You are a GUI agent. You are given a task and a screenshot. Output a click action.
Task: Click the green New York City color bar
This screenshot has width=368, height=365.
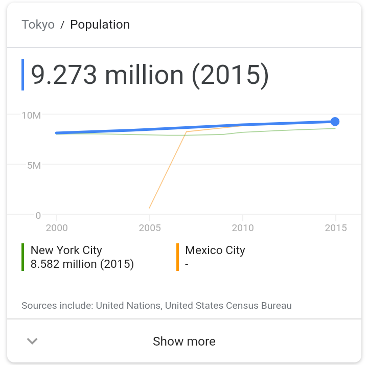pyautogui.click(x=23, y=257)
